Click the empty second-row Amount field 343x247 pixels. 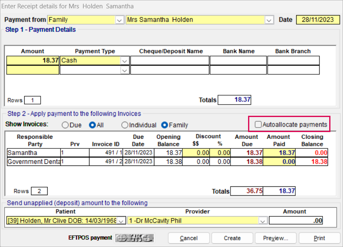pos(33,70)
